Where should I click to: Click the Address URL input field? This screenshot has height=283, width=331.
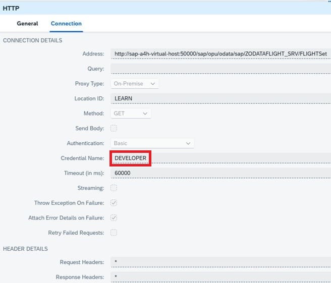click(x=220, y=54)
